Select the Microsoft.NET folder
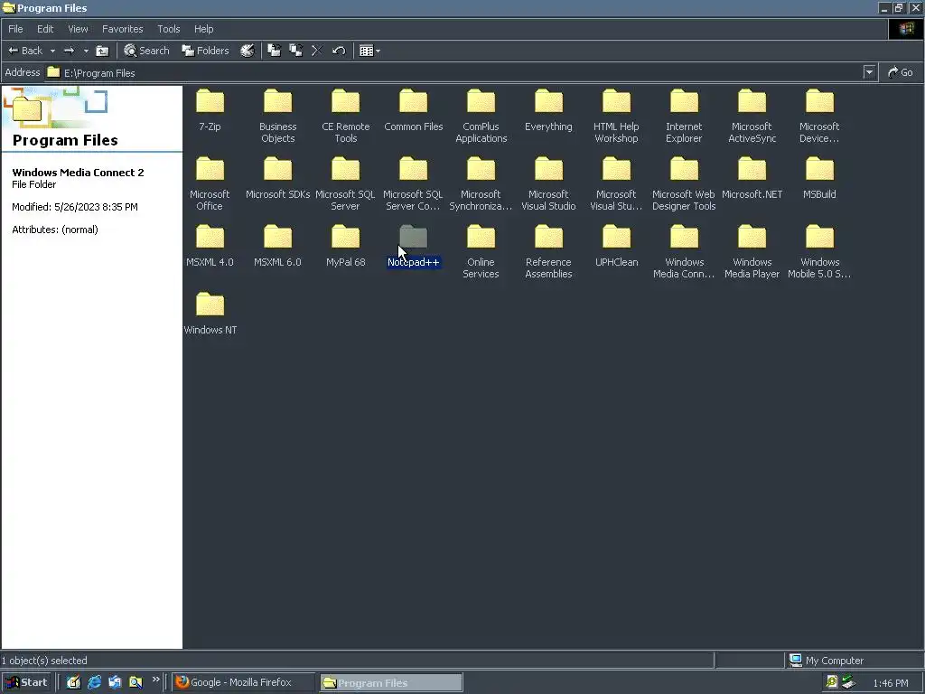 tap(752, 179)
